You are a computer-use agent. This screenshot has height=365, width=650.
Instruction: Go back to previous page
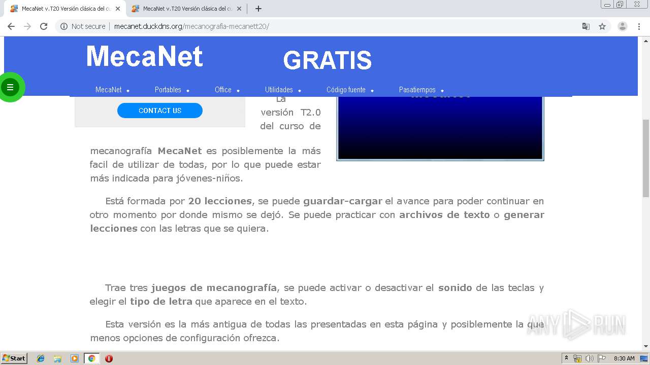coord(11,26)
